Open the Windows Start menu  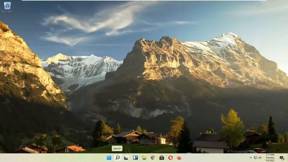point(109,158)
